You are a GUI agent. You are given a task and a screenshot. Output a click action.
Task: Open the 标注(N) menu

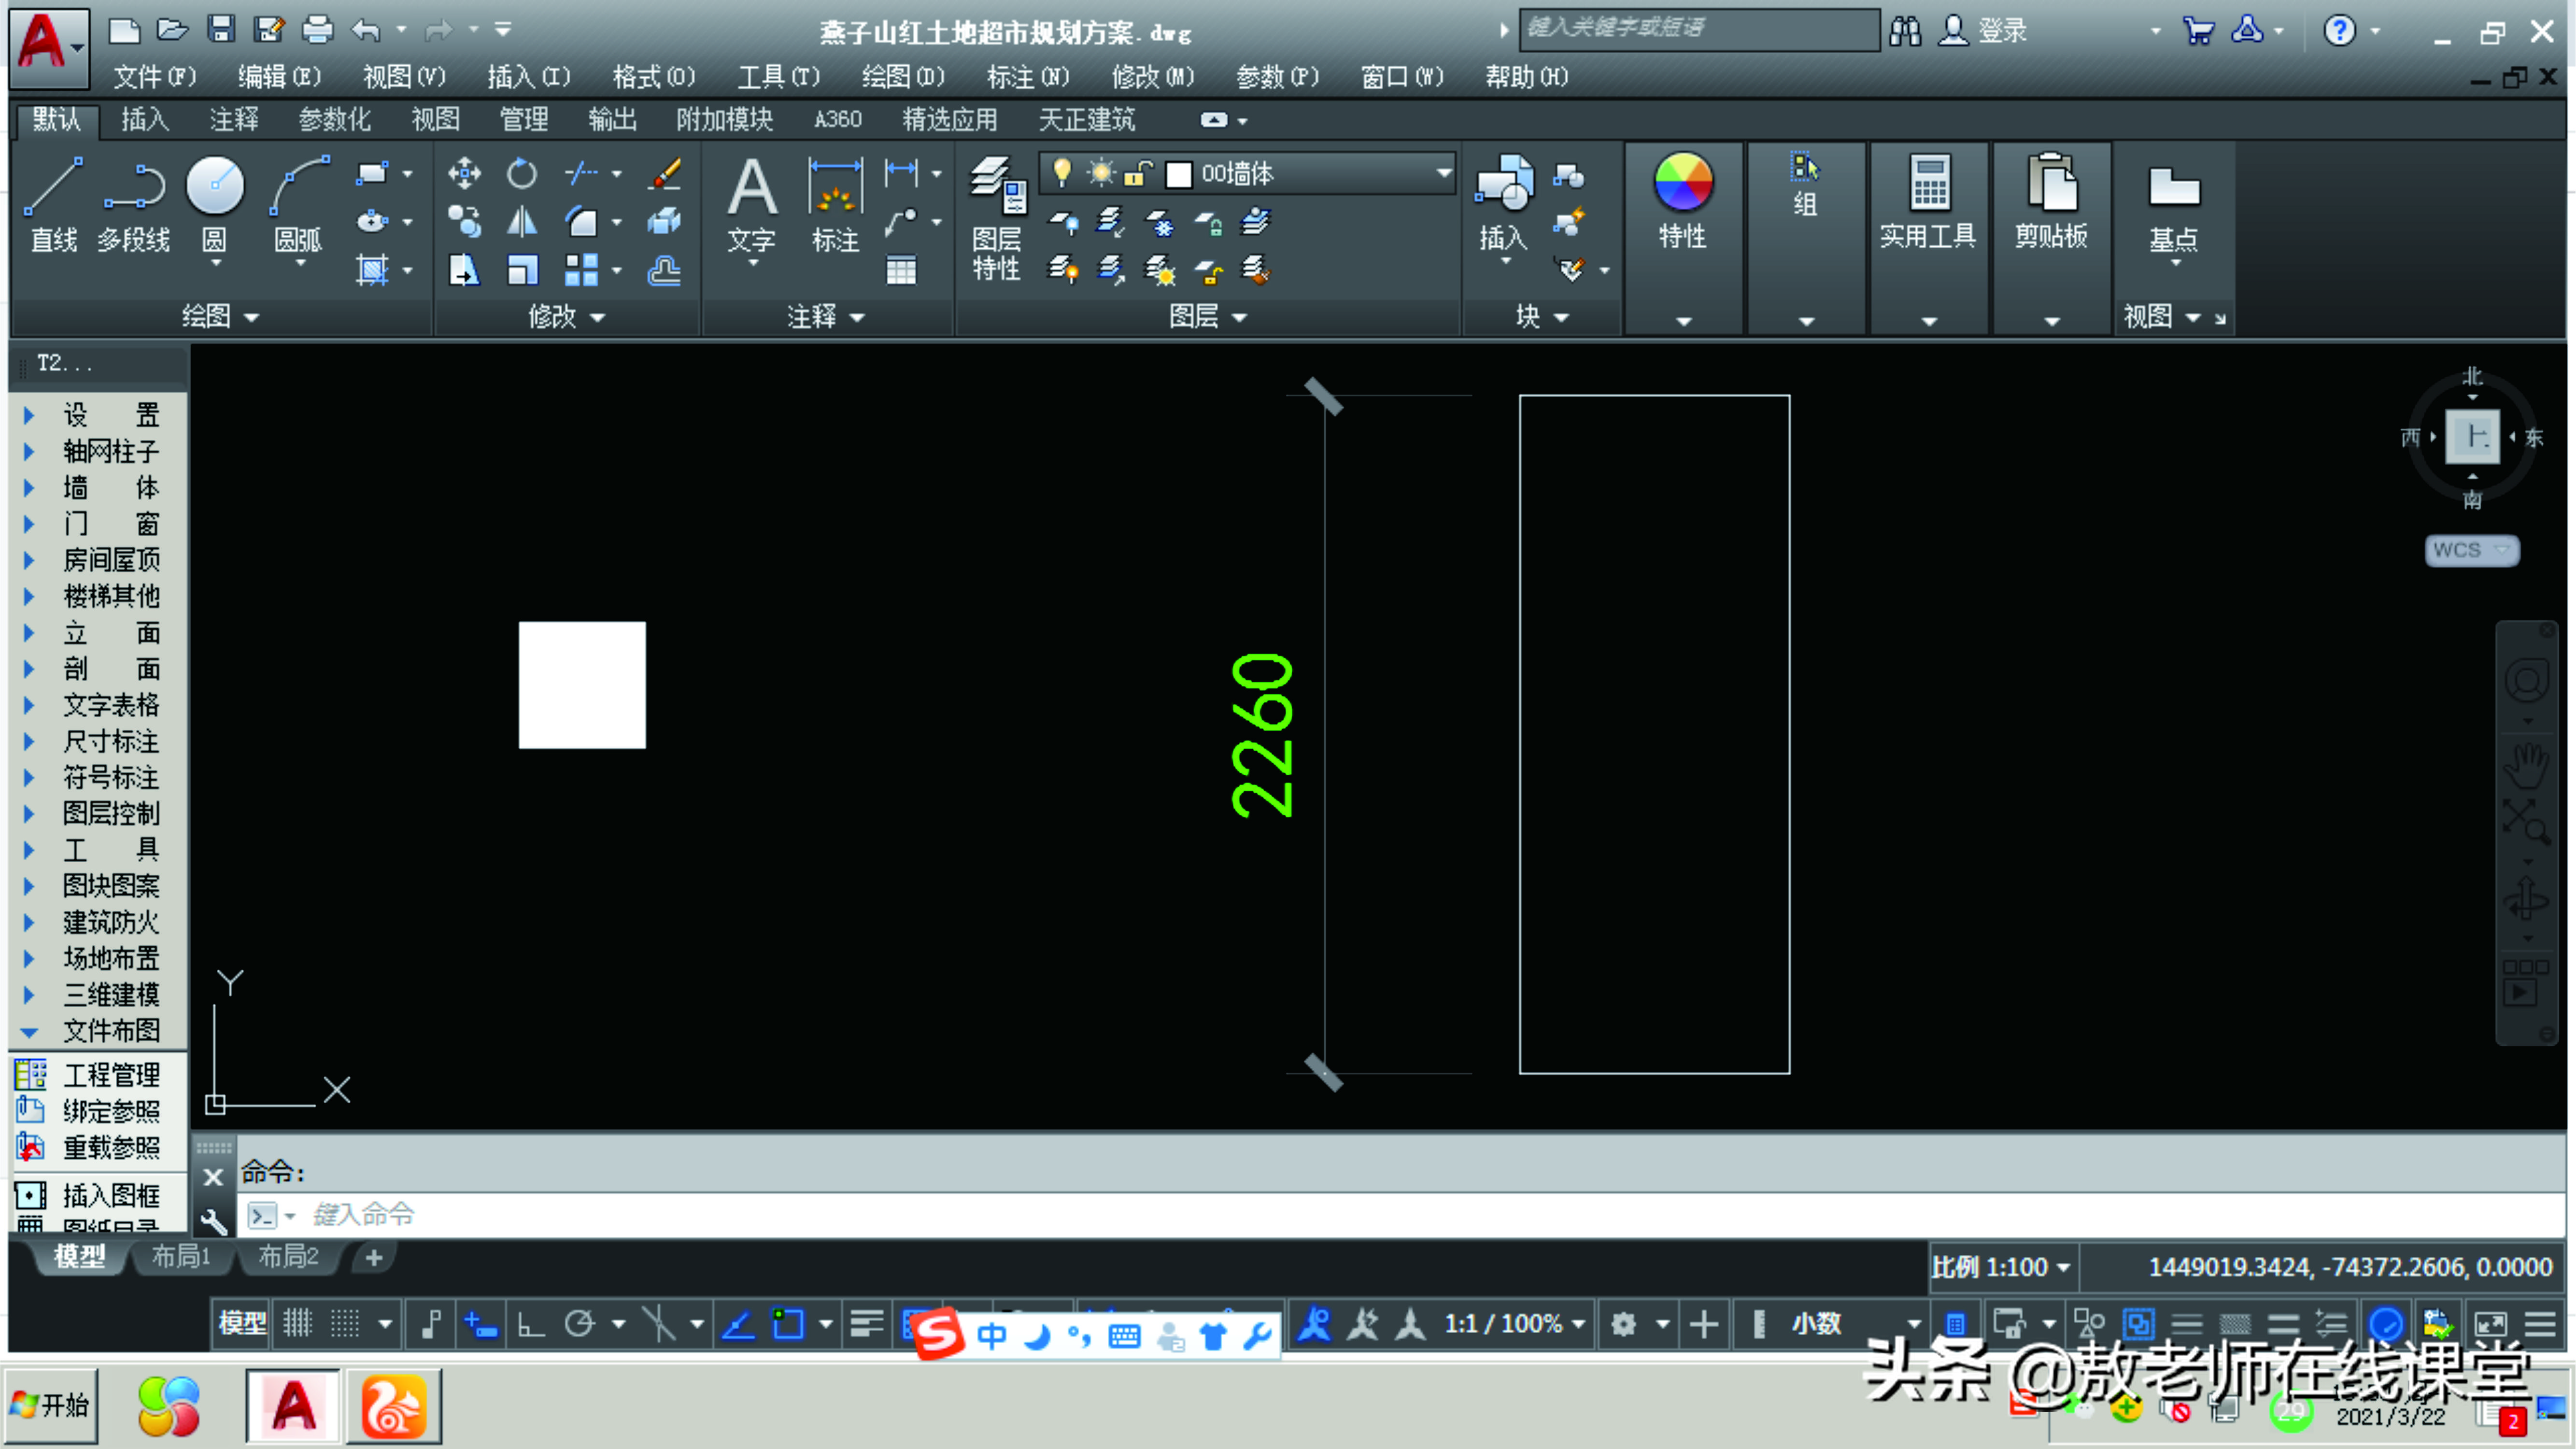(x=1028, y=77)
